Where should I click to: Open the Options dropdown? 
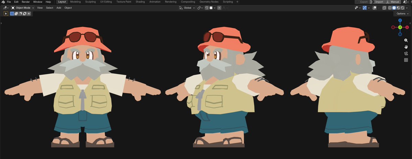[x=402, y=14]
